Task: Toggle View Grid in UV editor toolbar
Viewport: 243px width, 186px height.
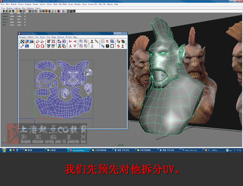Action: coord(103,41)
